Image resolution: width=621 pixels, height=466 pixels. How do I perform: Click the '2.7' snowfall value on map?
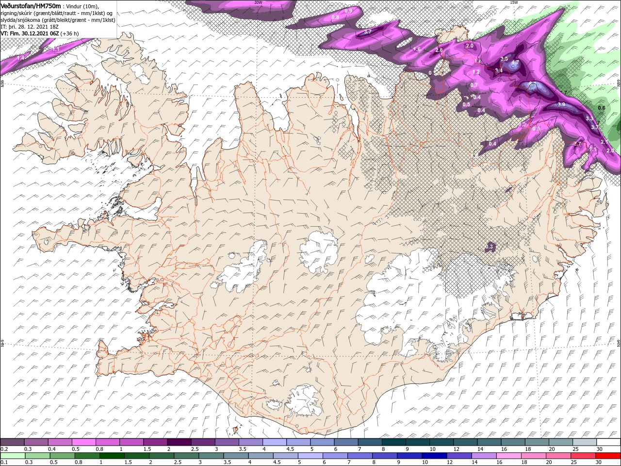click(577, 144)
